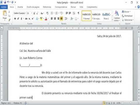
Task: Align text to the left
Action: (52, 18)
